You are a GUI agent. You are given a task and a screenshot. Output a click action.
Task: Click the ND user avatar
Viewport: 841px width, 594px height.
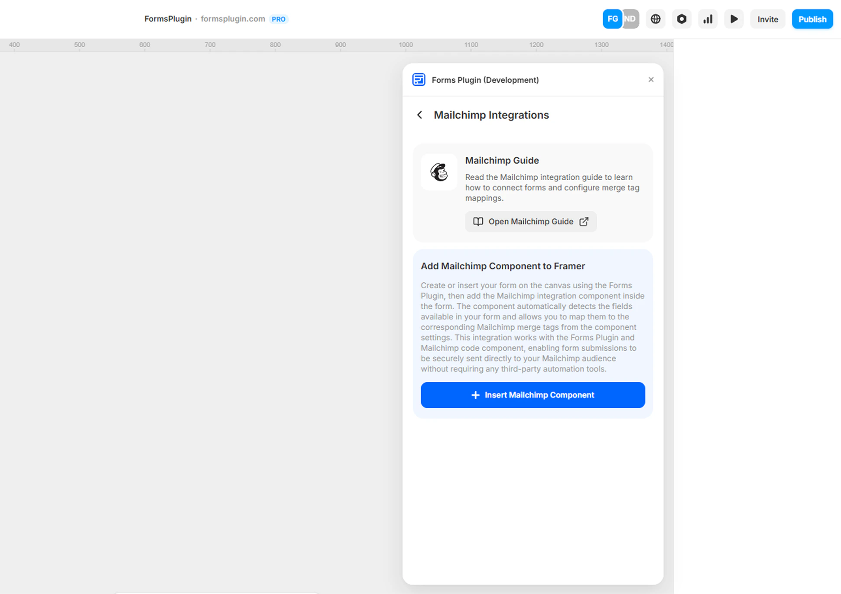point(631,19)
